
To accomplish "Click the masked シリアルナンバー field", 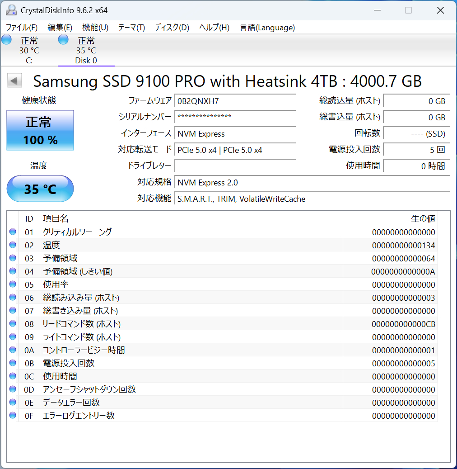I will pos(235,117).
